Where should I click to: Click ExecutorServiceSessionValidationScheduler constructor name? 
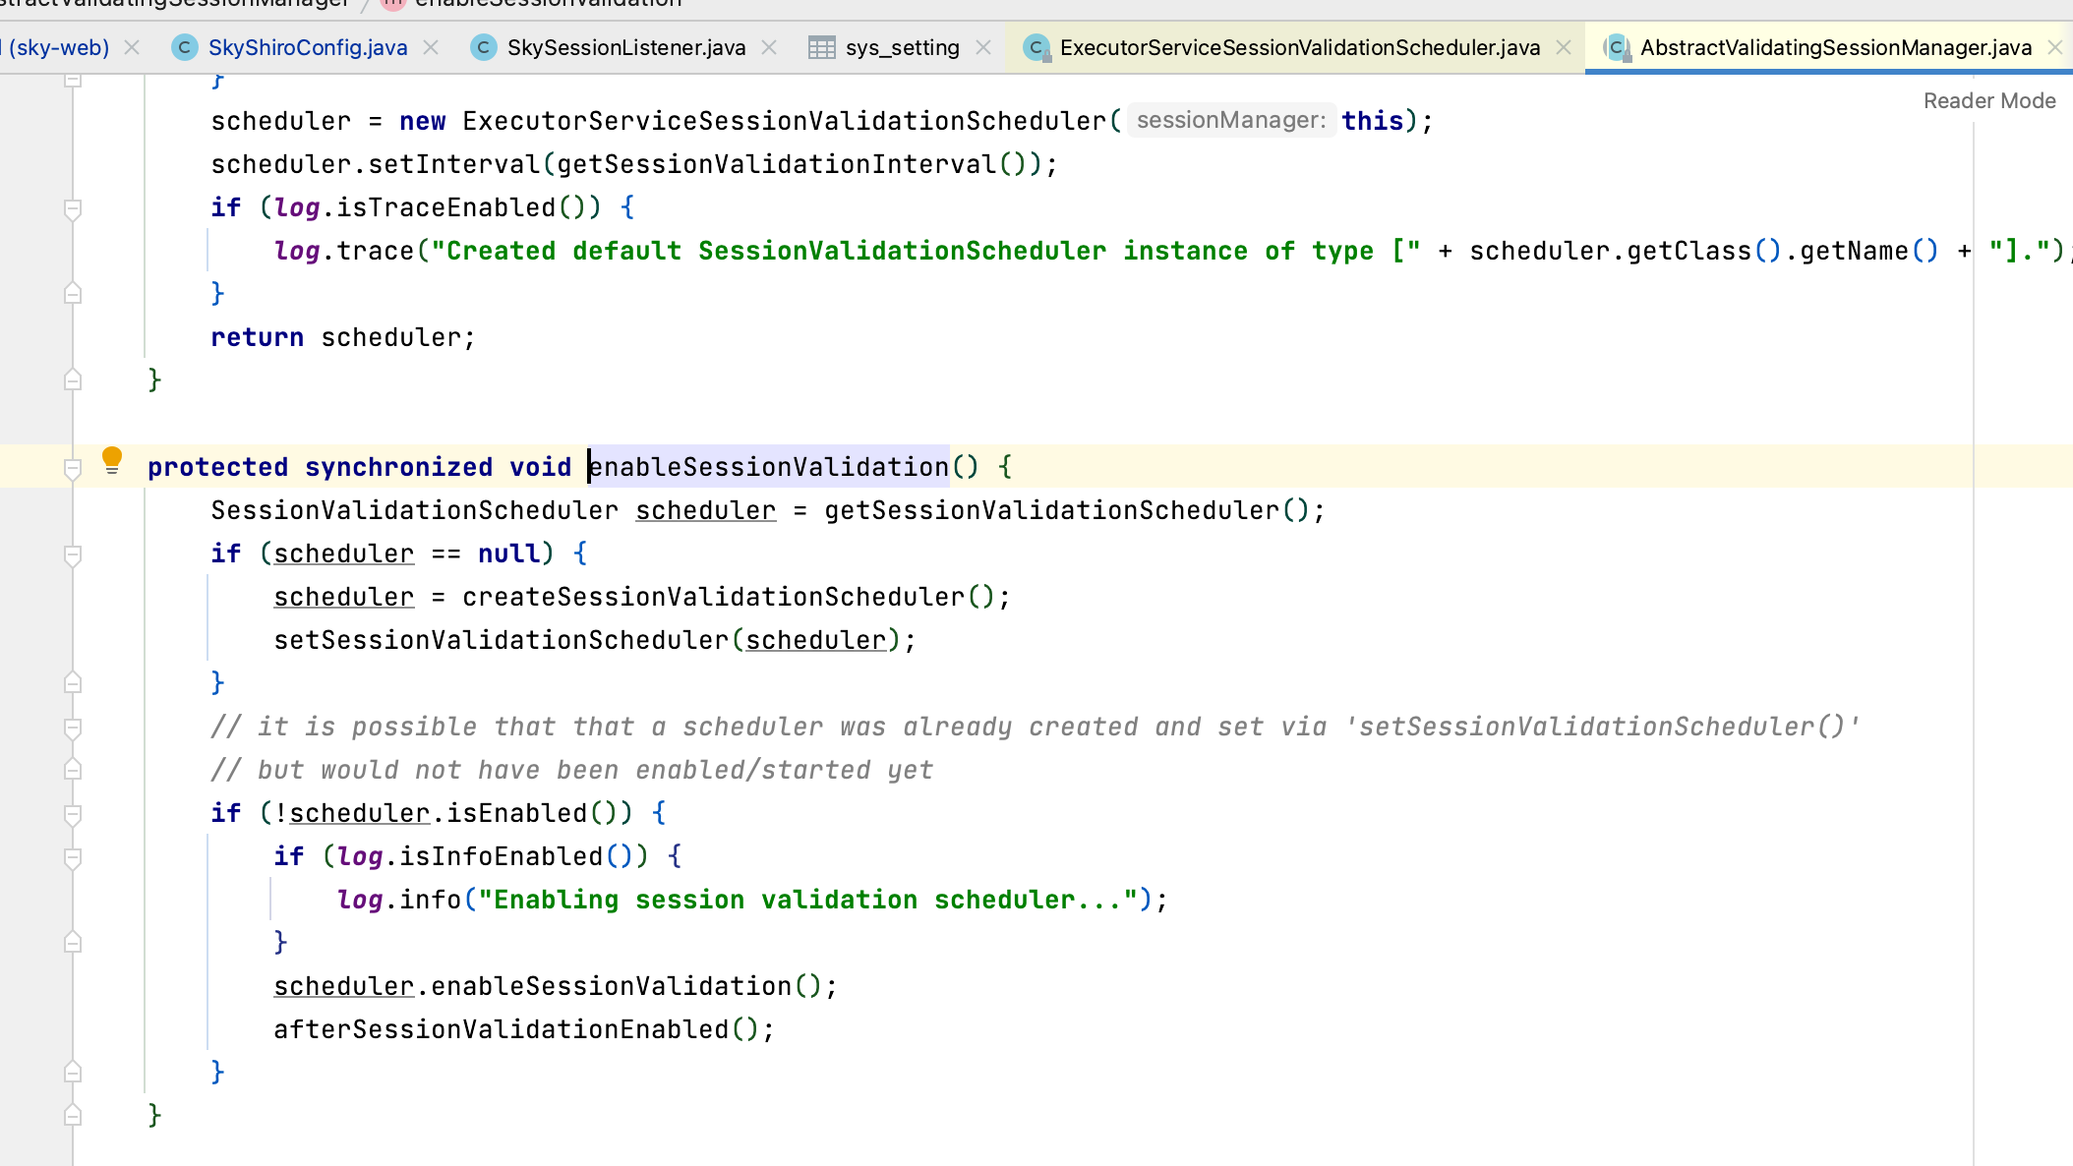tap(784, 121)
